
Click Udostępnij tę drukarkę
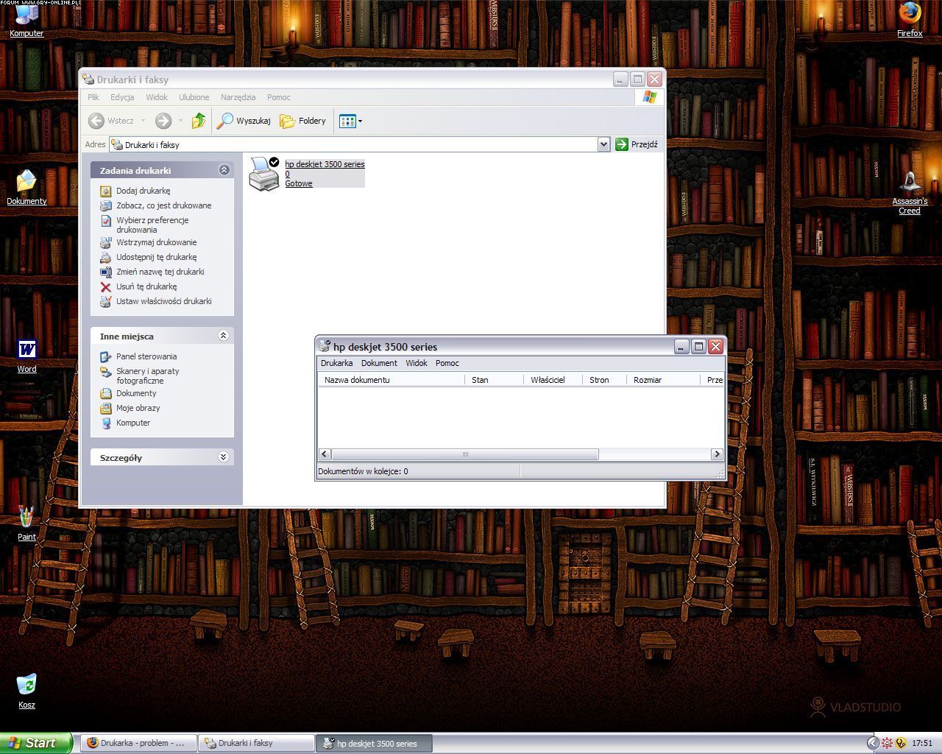pyautogui.click(x=156, y=257)
